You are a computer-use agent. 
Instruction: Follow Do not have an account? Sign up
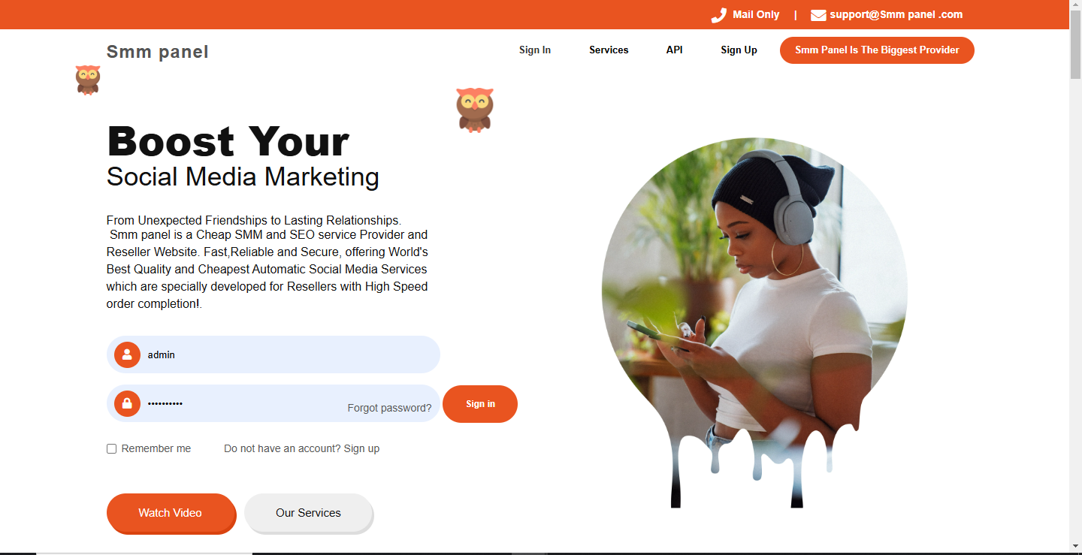(301, 448)
